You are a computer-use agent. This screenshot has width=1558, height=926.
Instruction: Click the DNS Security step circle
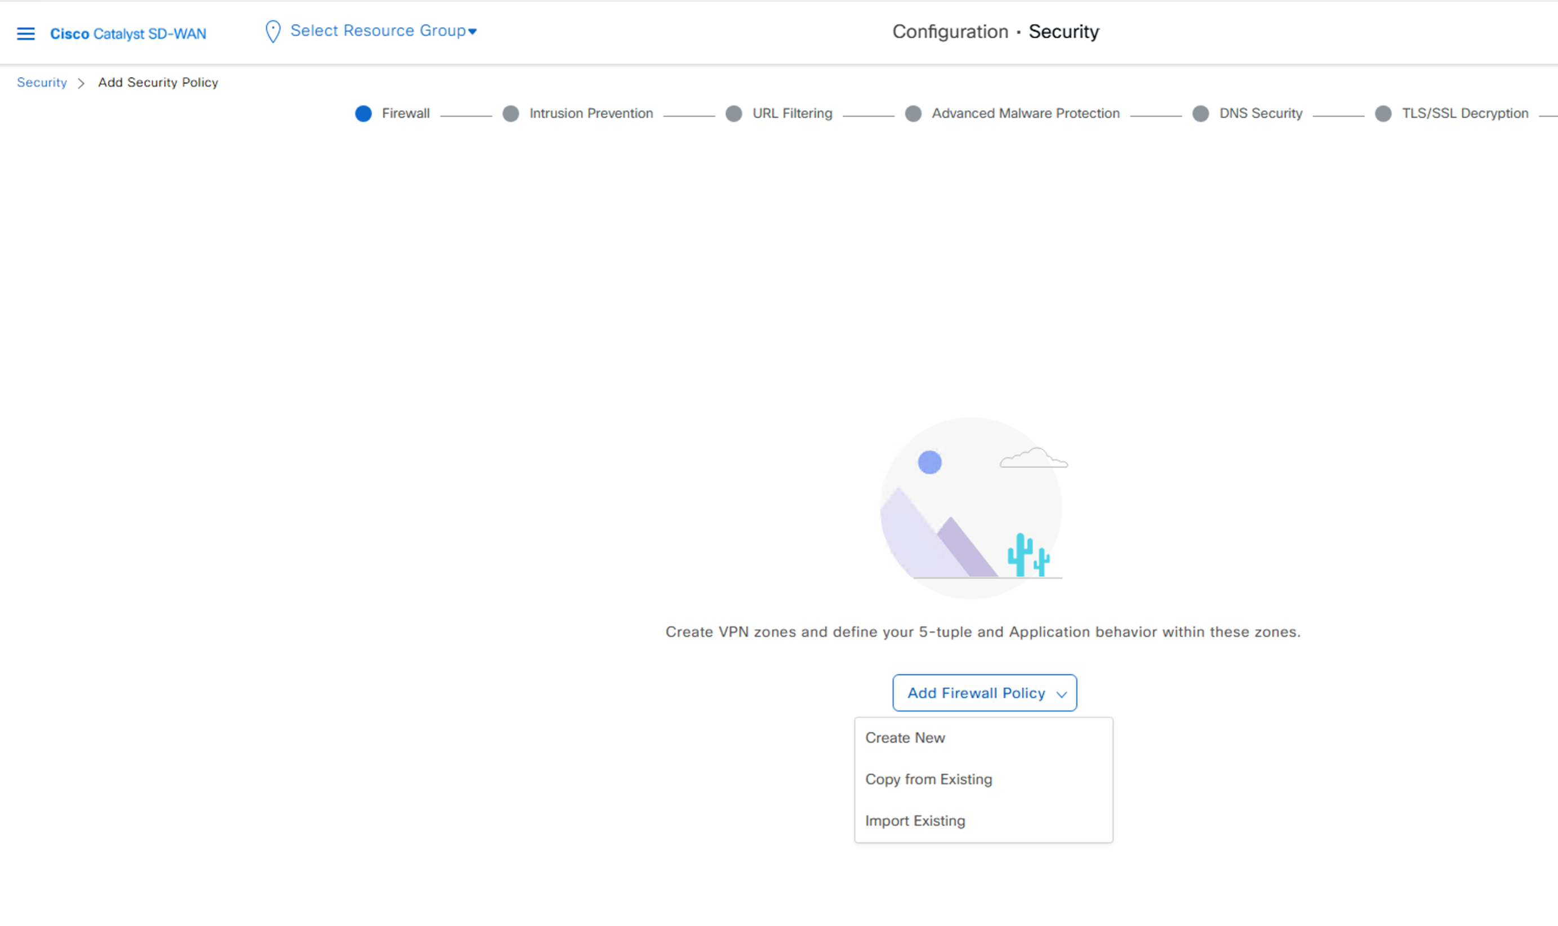(x=1200, y=114)
